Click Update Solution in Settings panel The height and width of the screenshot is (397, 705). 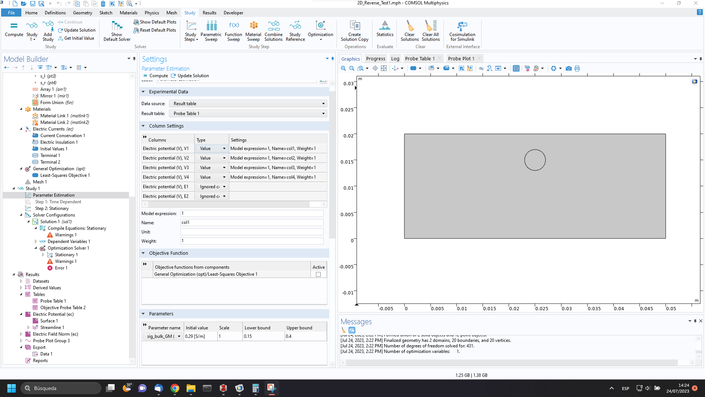tap(190, 76)
